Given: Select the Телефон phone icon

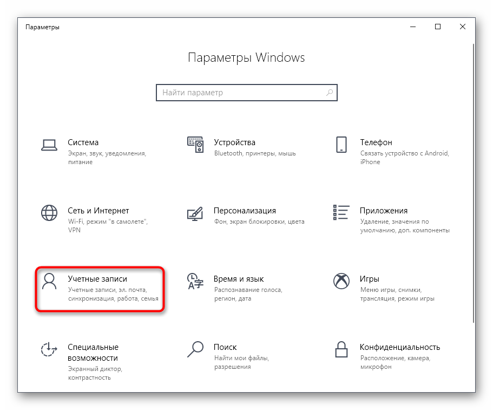Looking at the screenshot, I should pos(341,145).
